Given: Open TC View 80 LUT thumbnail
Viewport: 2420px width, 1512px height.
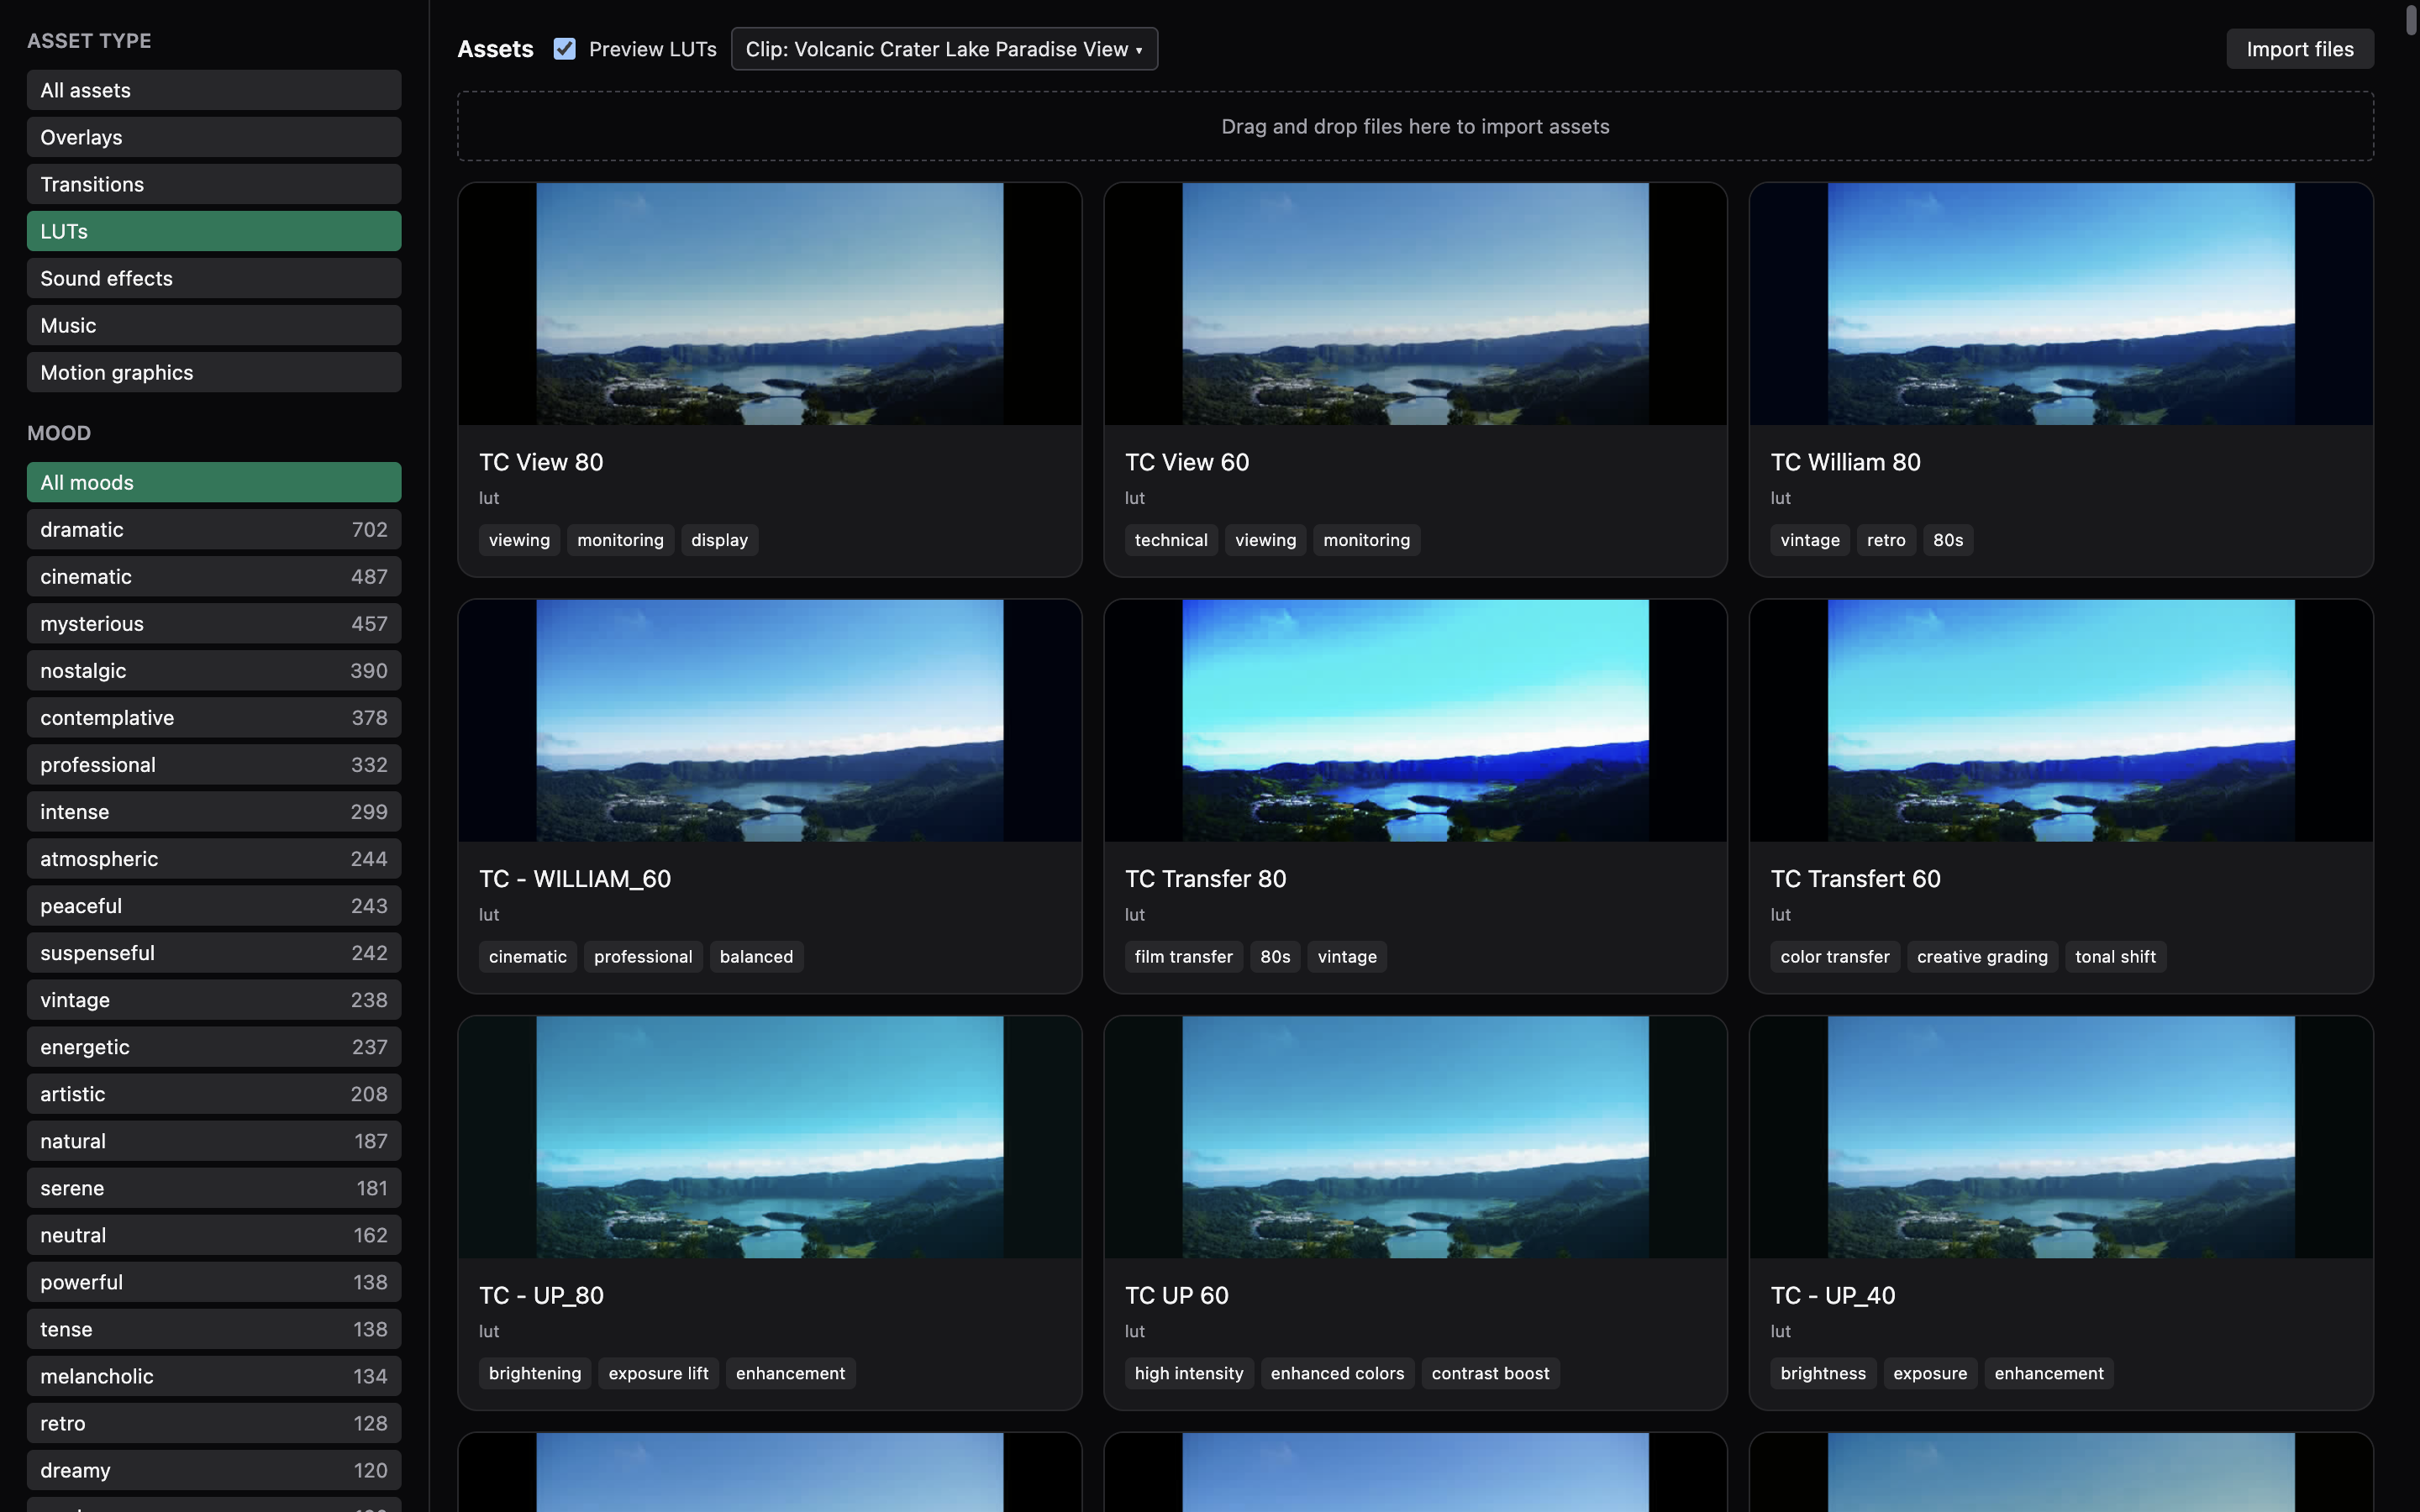Looking at the screenshot, I should coord(769,304).
